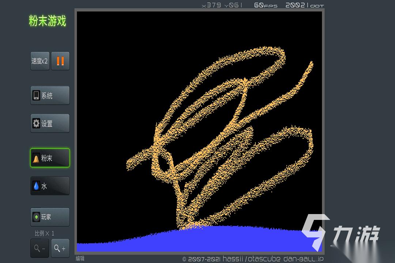395x263 pixels.
Task: Click the 60 FPS counter
Action: coord(266,5)
